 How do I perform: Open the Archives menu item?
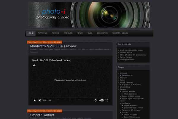68,33
